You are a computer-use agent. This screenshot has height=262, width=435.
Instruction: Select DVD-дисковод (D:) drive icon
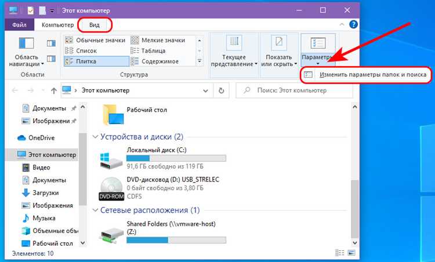coord(111,189)
